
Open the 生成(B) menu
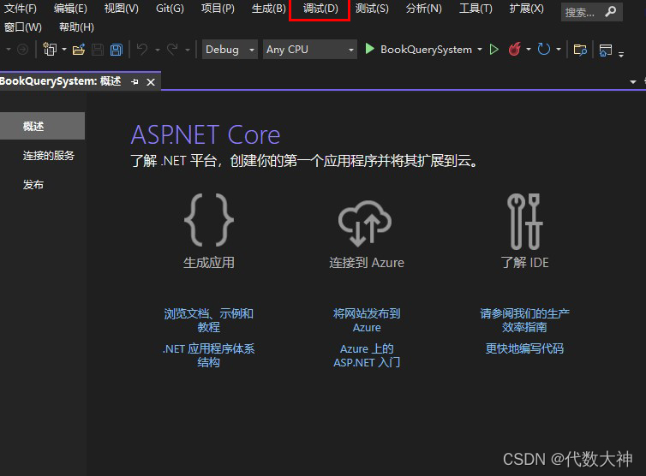269,9
